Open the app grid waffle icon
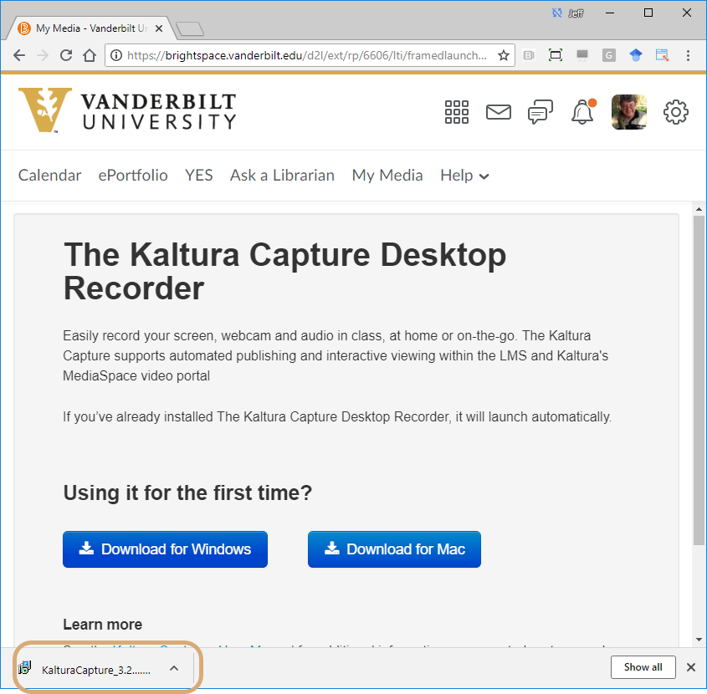 click(x=457, y=112)
